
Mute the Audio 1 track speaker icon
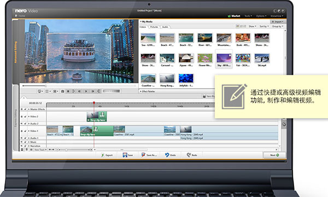21,138
